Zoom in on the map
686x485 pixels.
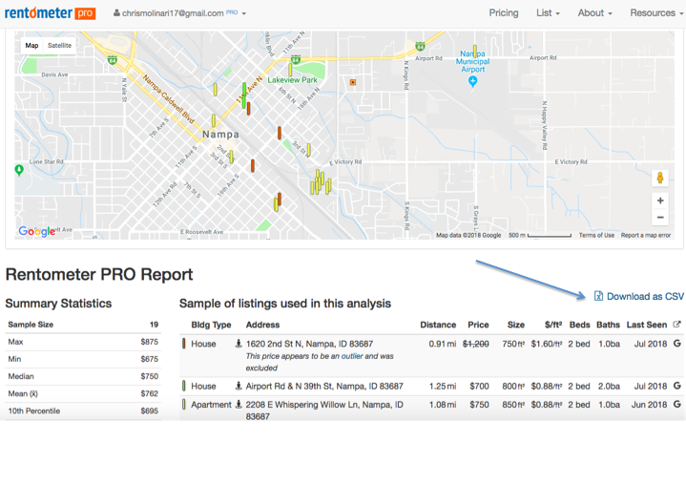click(660, 200)
